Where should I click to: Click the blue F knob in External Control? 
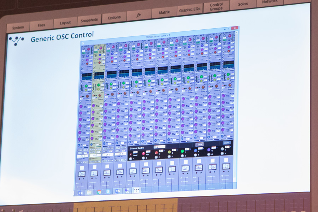[195, 151]
